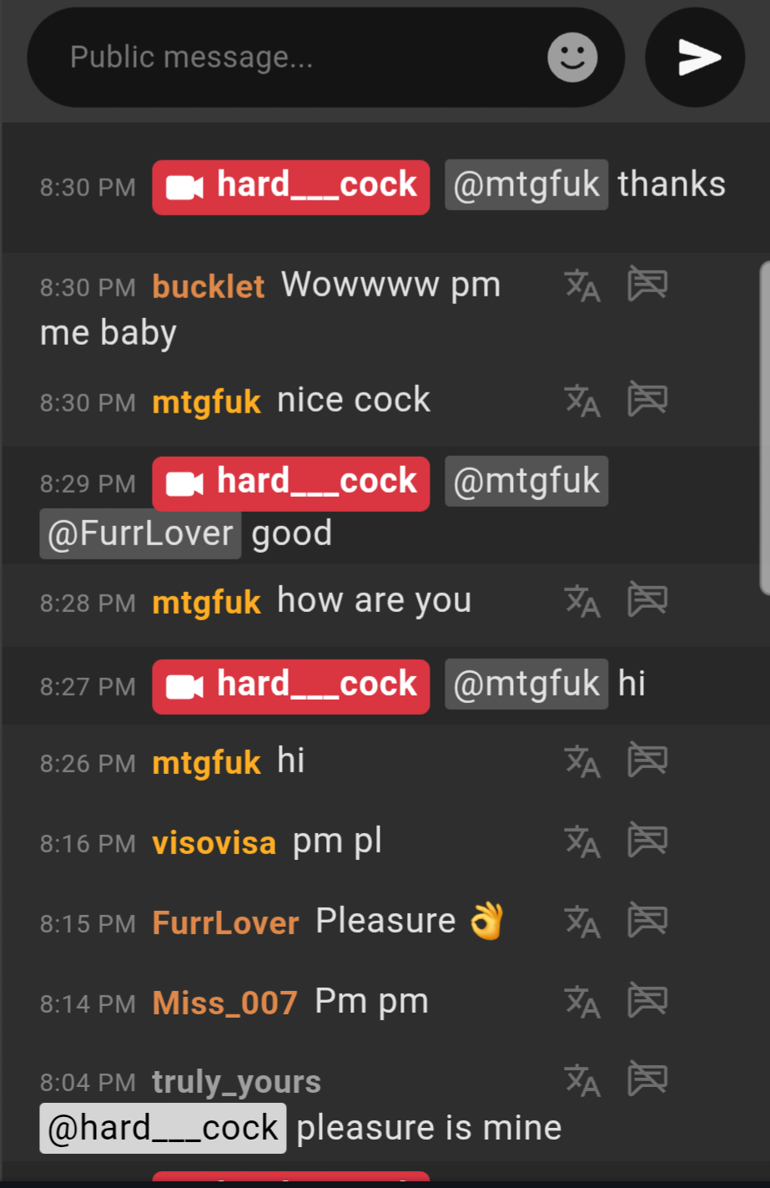This screenshot has height=1188, width=770.
Task: Click mute icon on mtgfuk's "hi" message
Action: (647, 760)
